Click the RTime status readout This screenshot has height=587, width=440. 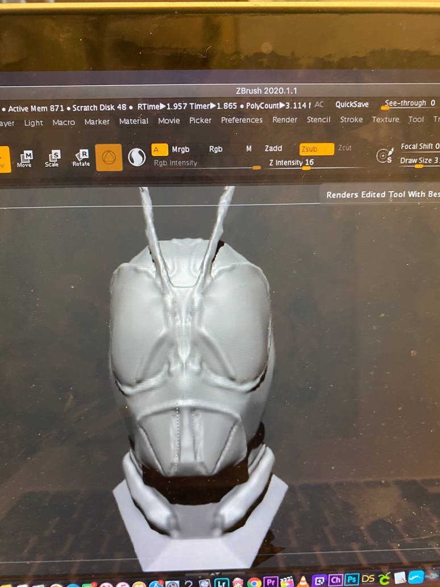(x=162, y=107)
